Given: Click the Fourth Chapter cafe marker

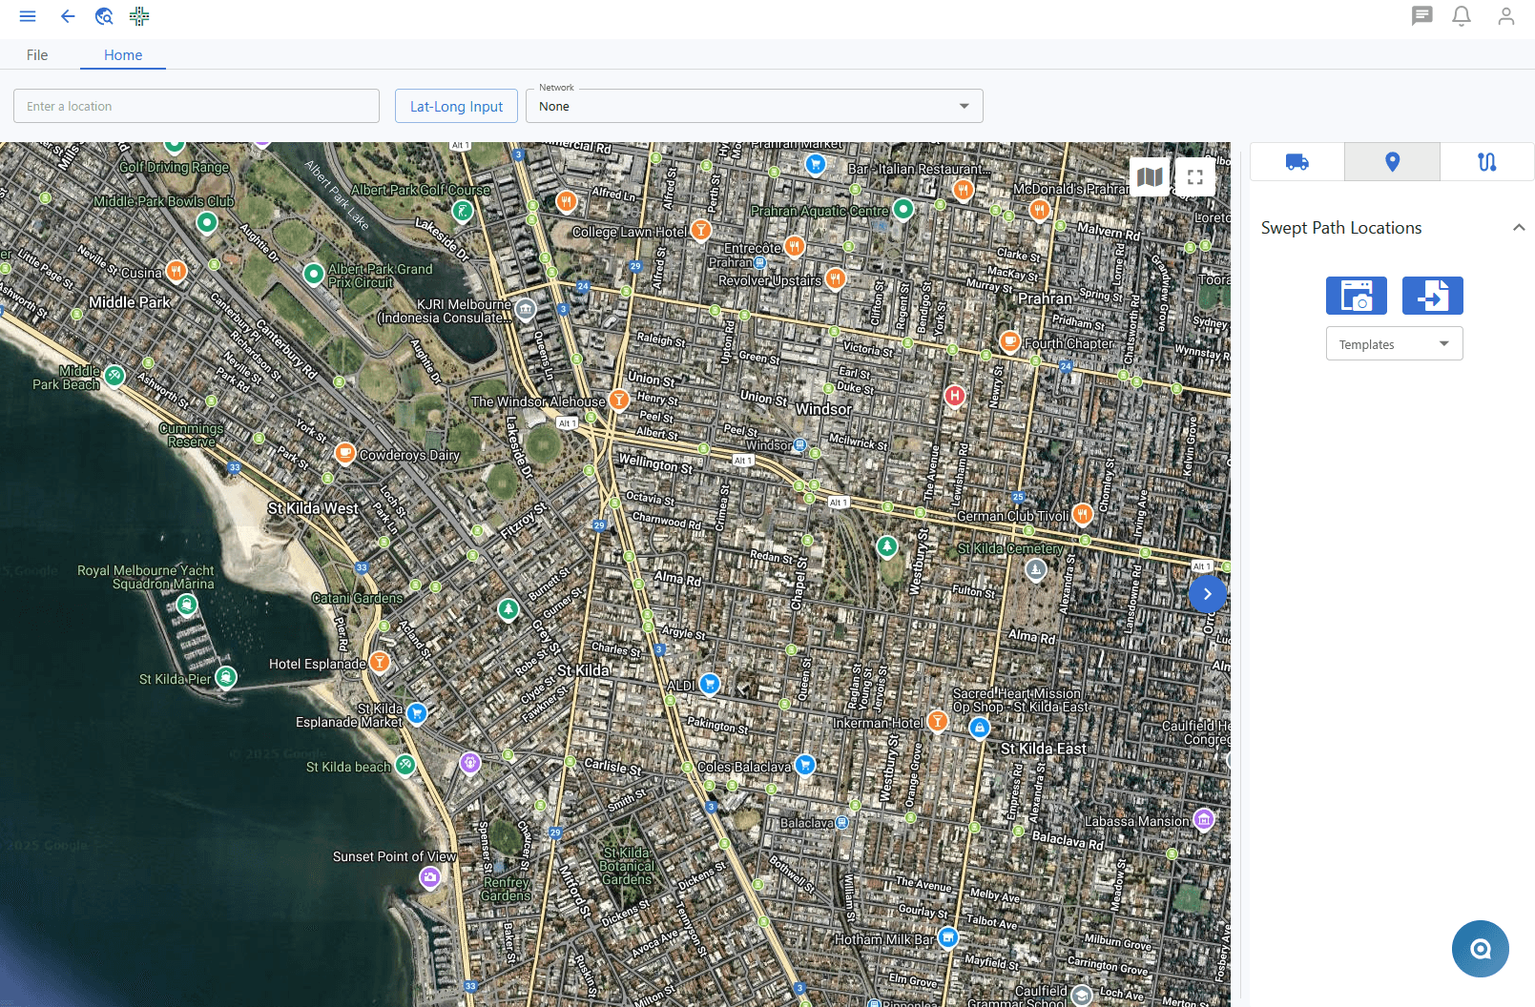Looking at the screenshot, I should point(1009,341).
